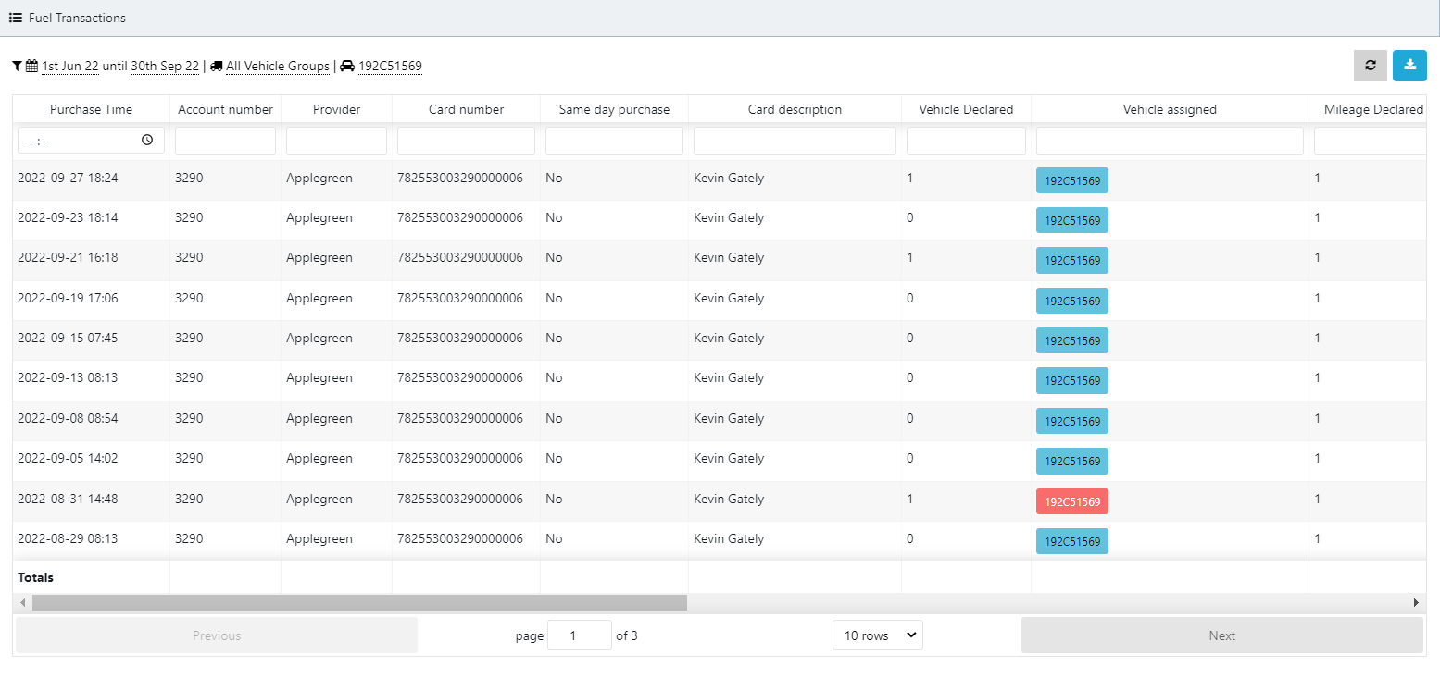Sort by Provider column header
Screen dimensions: 1440x691
click(x=337, y=109)
